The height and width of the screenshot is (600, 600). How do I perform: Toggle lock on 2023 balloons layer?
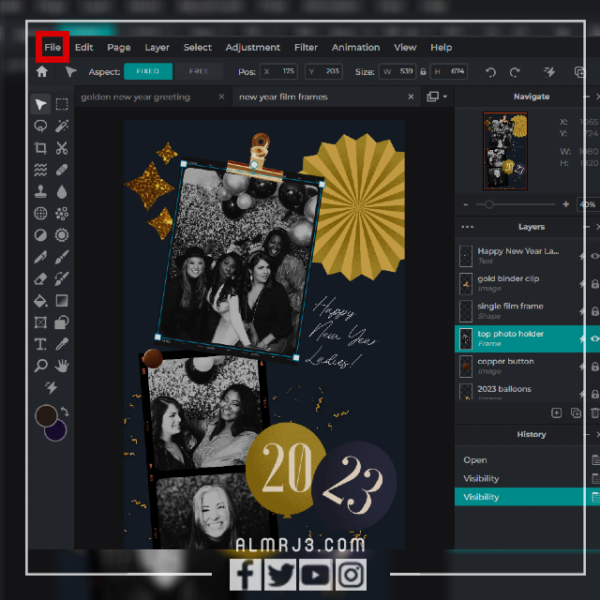[594, 394]
